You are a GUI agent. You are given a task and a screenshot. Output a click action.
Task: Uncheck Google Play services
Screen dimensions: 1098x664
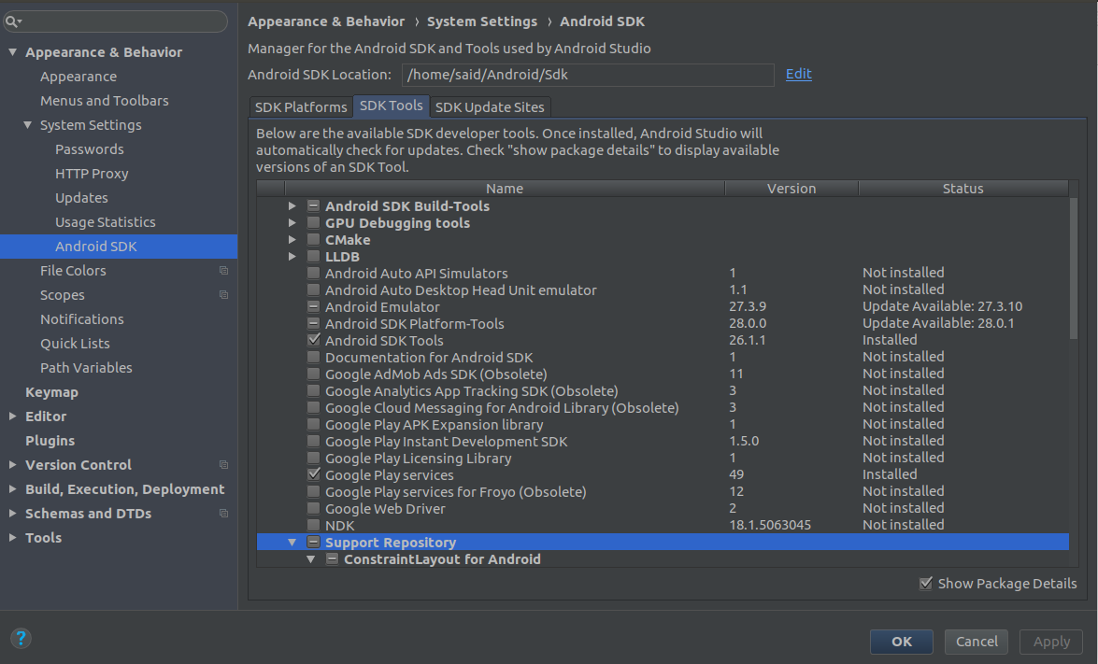pos(314,475)
